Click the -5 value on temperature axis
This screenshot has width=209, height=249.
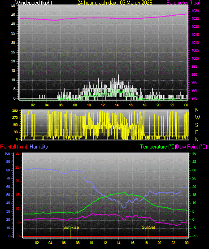pos(194,228)
